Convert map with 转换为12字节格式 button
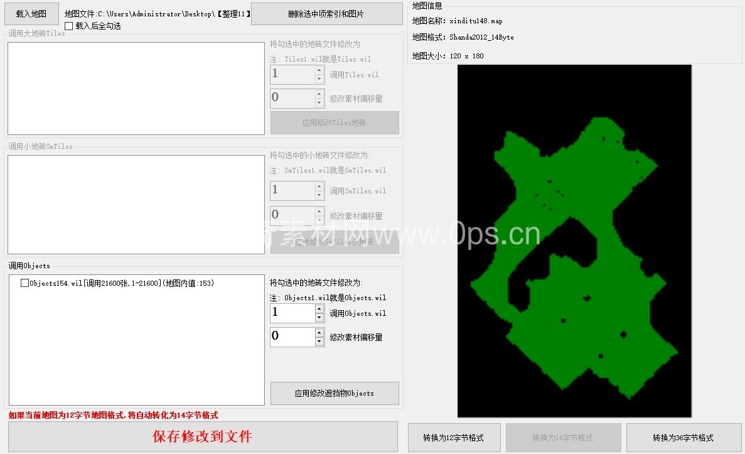Screen dimensions: 745x454 pos(454,438)
